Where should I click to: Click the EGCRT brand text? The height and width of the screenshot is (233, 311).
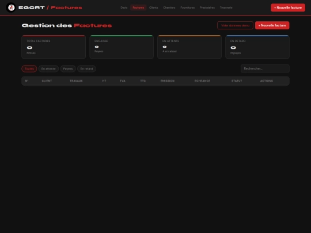[x=32, y=7]
